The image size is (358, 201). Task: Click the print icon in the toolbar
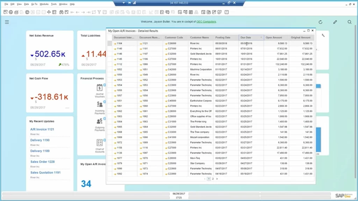coord(11,12)
